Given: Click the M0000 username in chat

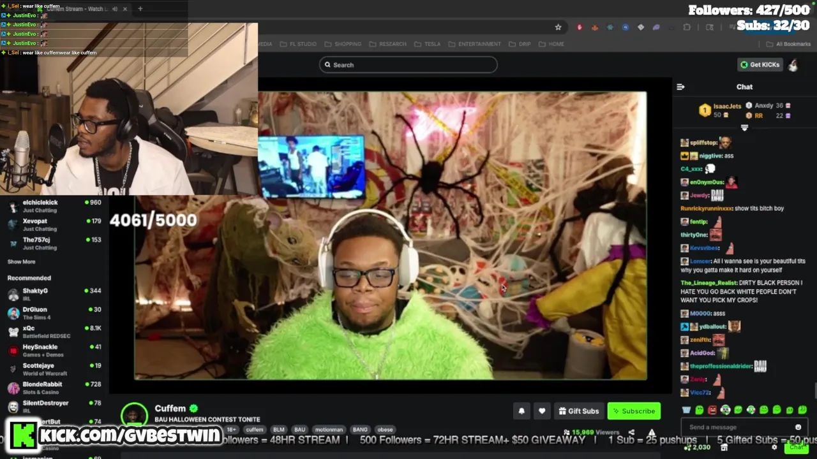Looking at the screenshot, I should (700, 314).
